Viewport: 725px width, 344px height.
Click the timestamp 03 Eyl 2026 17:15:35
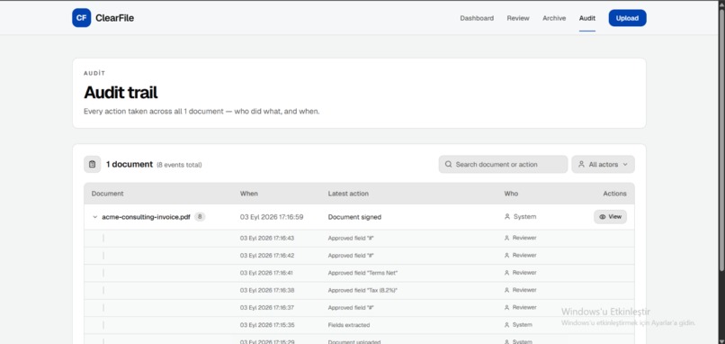(x=267, y=325)
